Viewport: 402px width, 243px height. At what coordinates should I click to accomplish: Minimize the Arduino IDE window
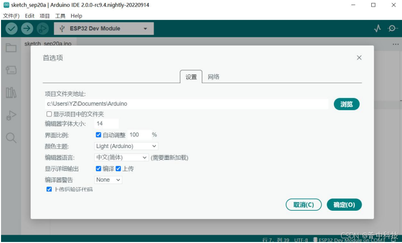tap(353, 5)
